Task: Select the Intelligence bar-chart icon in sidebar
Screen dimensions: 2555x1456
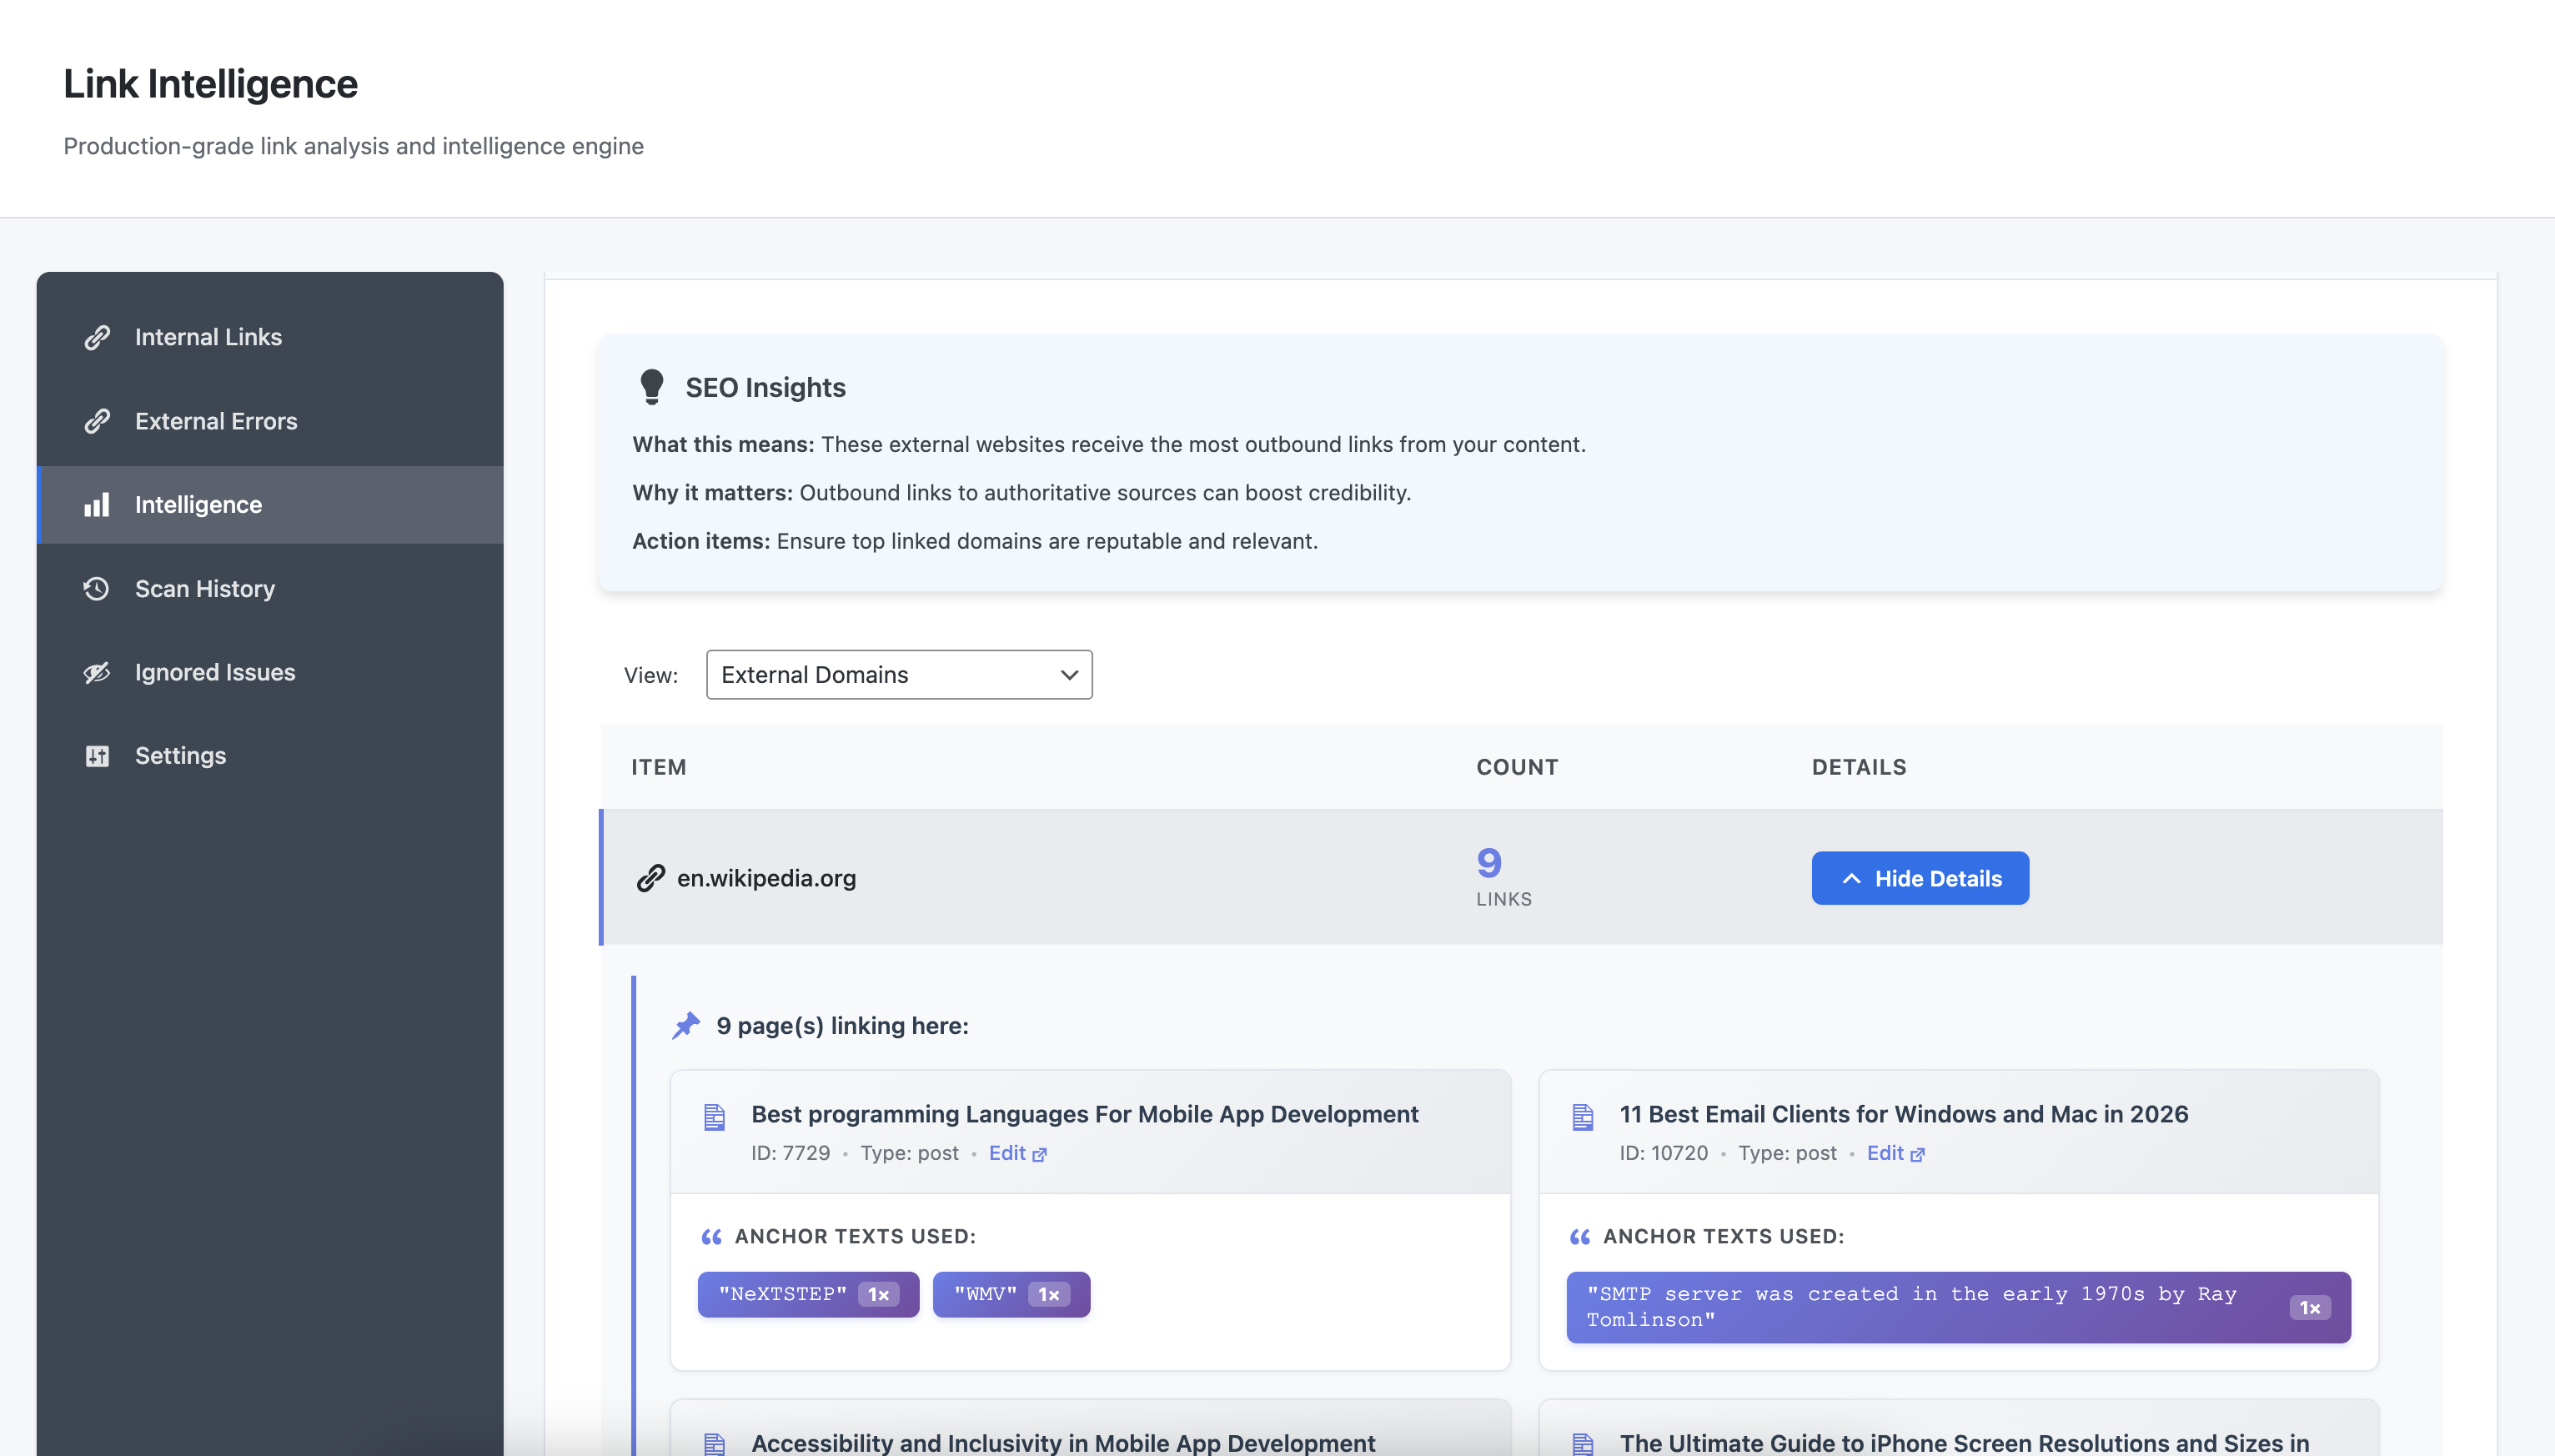Action: (97, 505)
